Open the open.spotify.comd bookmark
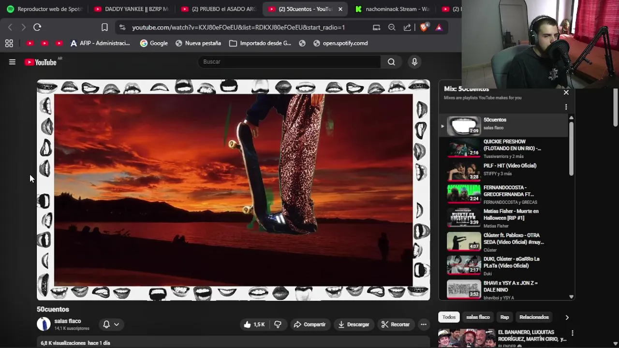Viewport: 619px width, 348px height. (340, 43)
